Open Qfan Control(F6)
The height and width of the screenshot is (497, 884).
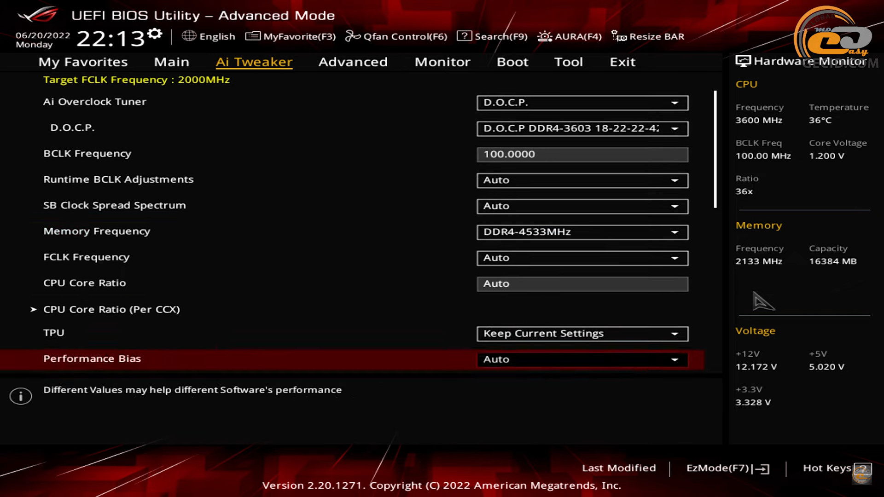[396, 36]
